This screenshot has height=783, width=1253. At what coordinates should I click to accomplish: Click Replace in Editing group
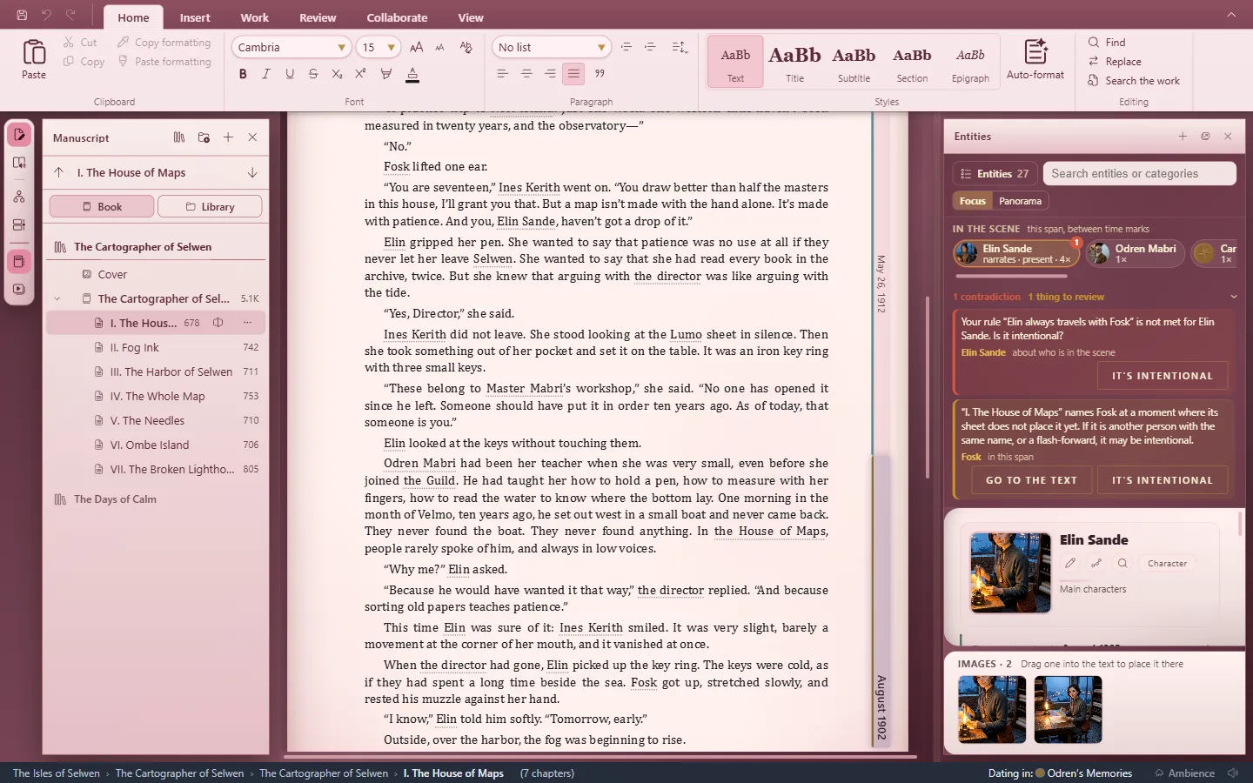[1115, 62]
